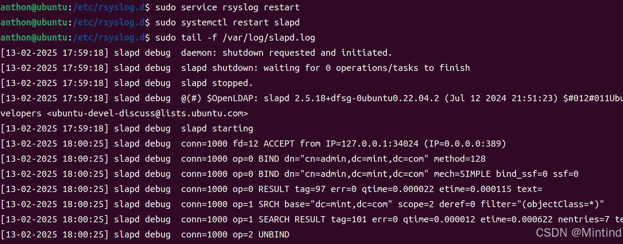Click the ubuntu-devel-discuss@lists.ubuntu.com email address
This screenshot has width=623, height=244.
click(147, 113)
